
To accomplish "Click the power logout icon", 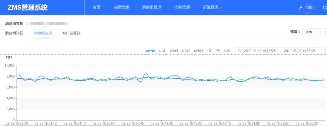I will (325, 8).
